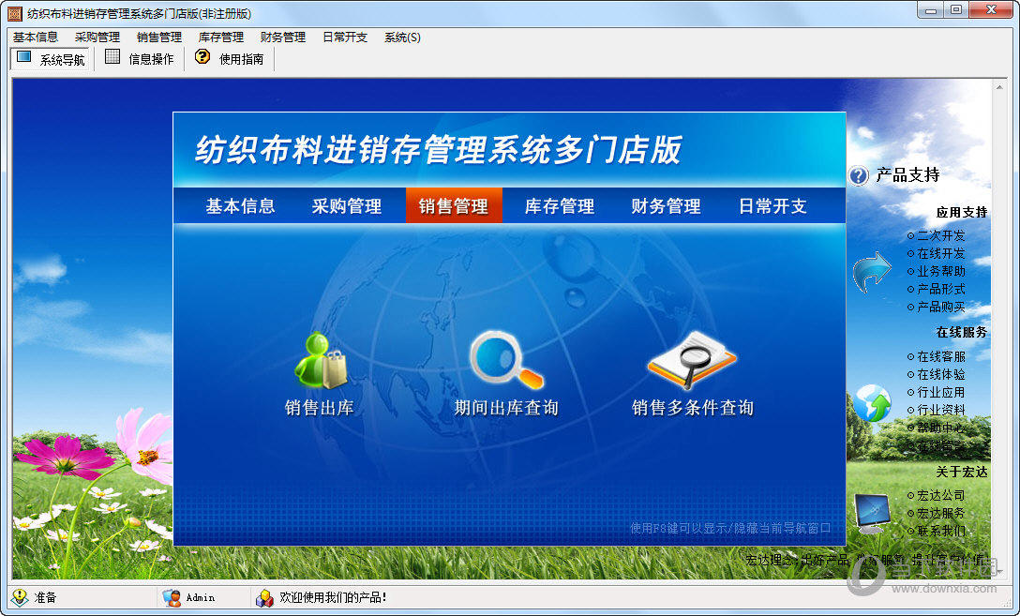The height and width of the screenshot is (616, 1020).
Task: Click 使用指南 toolbar label
Action: (x=241, y=59)
